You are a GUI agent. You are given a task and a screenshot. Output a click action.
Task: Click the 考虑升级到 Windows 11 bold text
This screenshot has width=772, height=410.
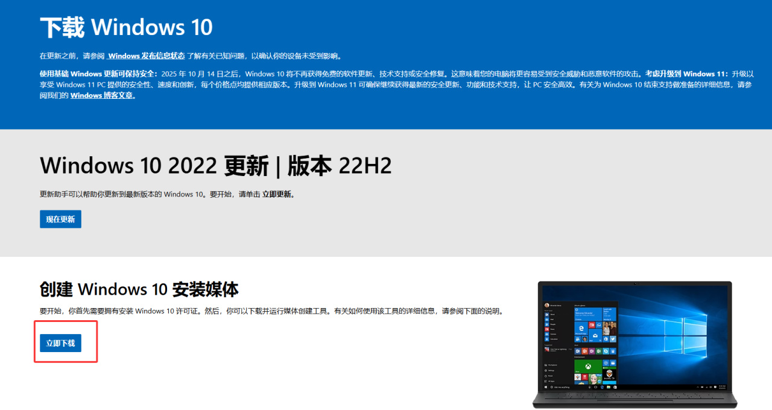686,73
